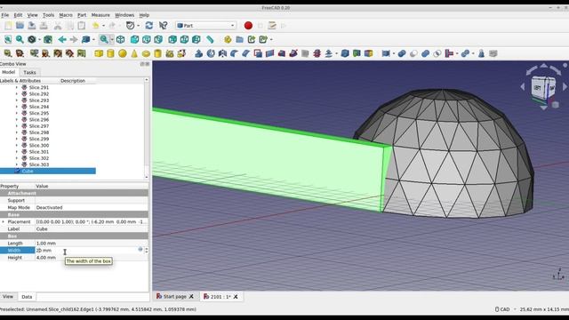
Task: Click the expression editor icon in Width field
Action: point(140,249)
